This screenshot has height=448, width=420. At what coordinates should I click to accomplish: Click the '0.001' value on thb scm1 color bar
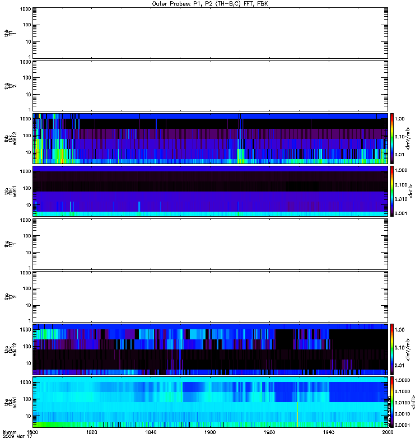point(401,213)
